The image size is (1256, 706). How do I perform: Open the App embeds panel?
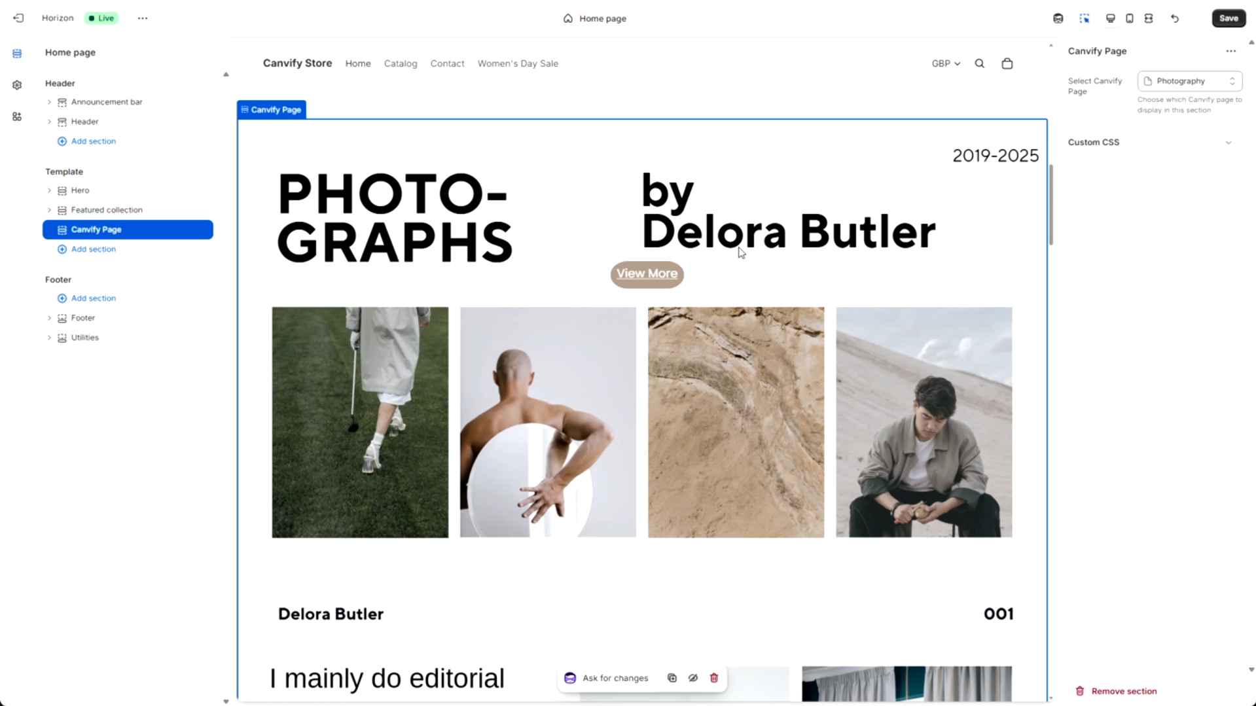coord(16,116)
